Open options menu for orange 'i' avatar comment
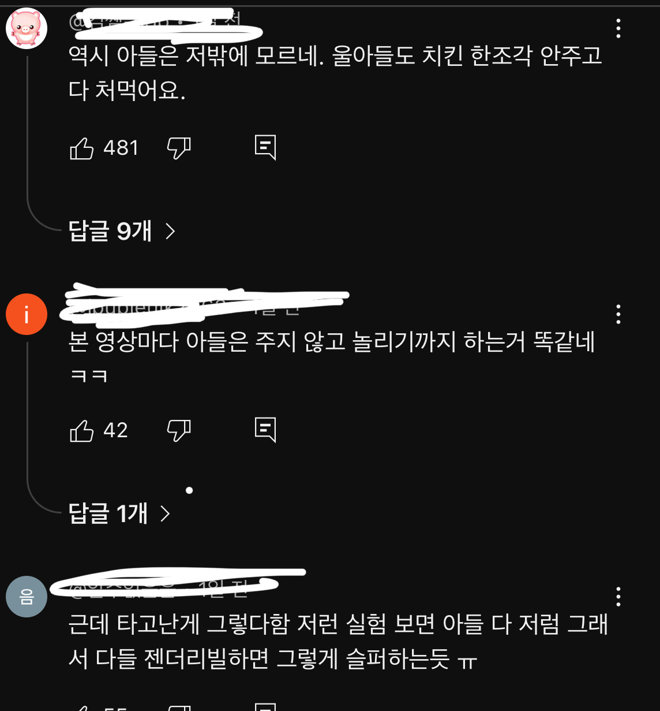The width and height of the screenshot is (660, 711). point(618,314)
